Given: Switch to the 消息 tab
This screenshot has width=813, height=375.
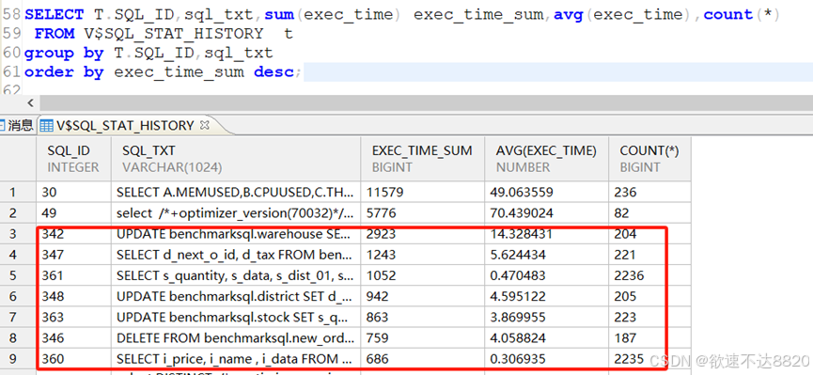Looking at the screenshot, I should click(17, 126).
